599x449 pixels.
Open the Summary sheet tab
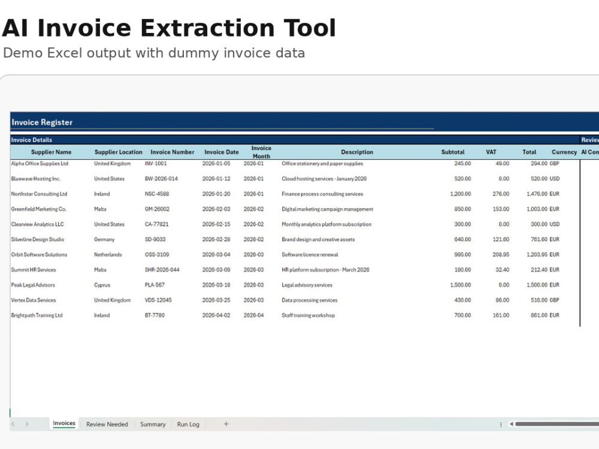(153, 424)
